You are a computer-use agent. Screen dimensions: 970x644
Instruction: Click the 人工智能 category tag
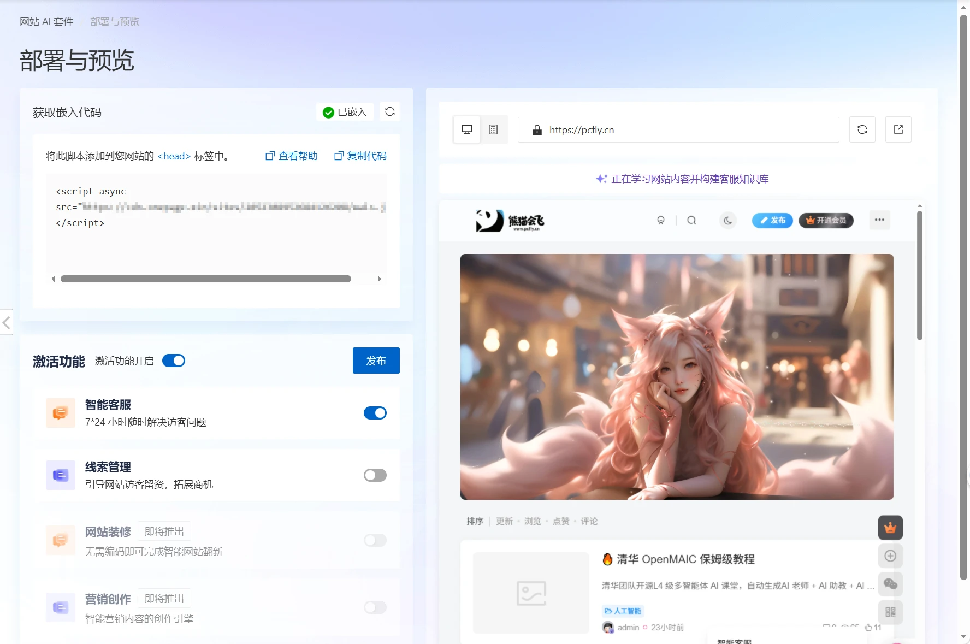[623, 611]
